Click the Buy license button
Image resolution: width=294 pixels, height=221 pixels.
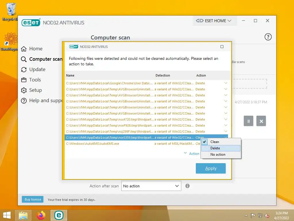(33, 199)
